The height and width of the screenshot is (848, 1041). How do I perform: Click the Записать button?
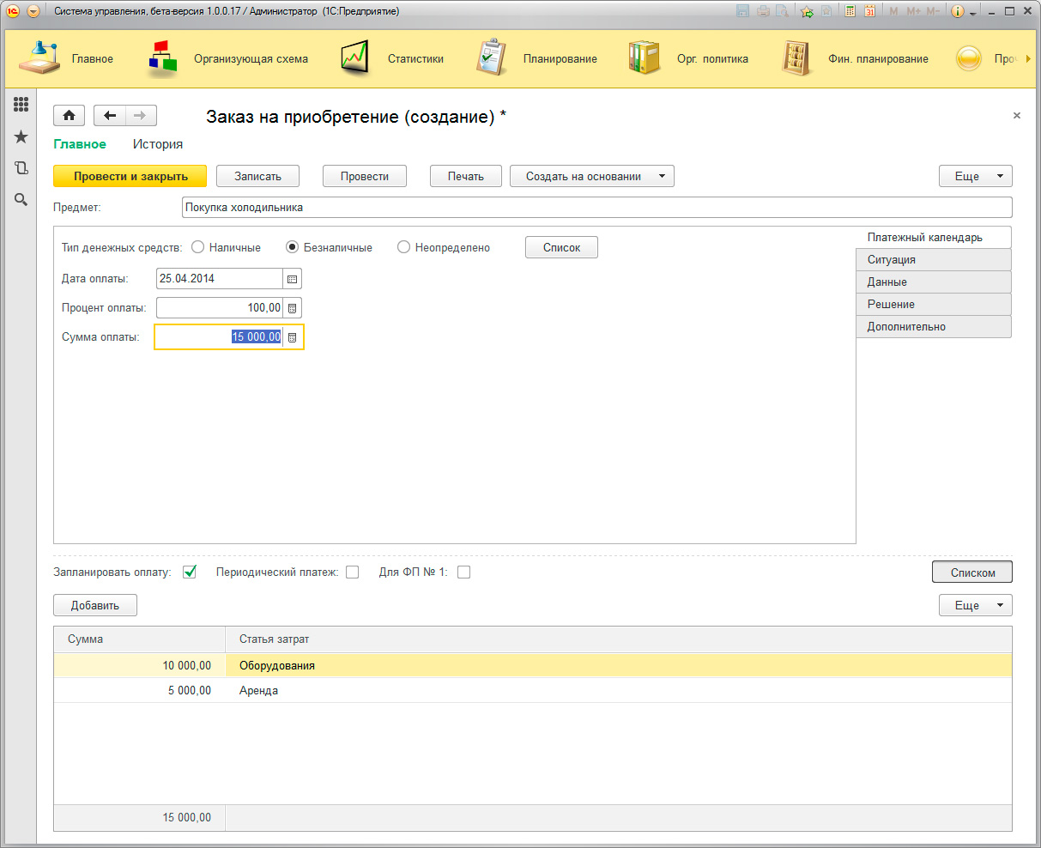257,176
